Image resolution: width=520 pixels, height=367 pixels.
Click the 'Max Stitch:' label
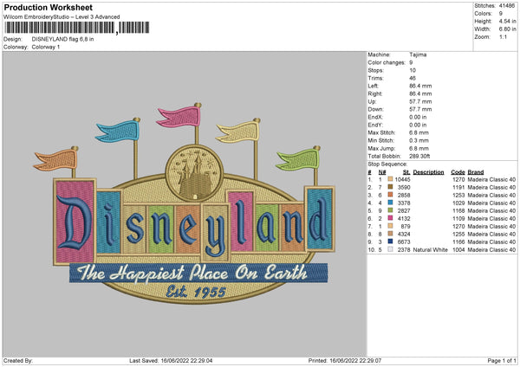pyautogui.click(x=381, y=132)
